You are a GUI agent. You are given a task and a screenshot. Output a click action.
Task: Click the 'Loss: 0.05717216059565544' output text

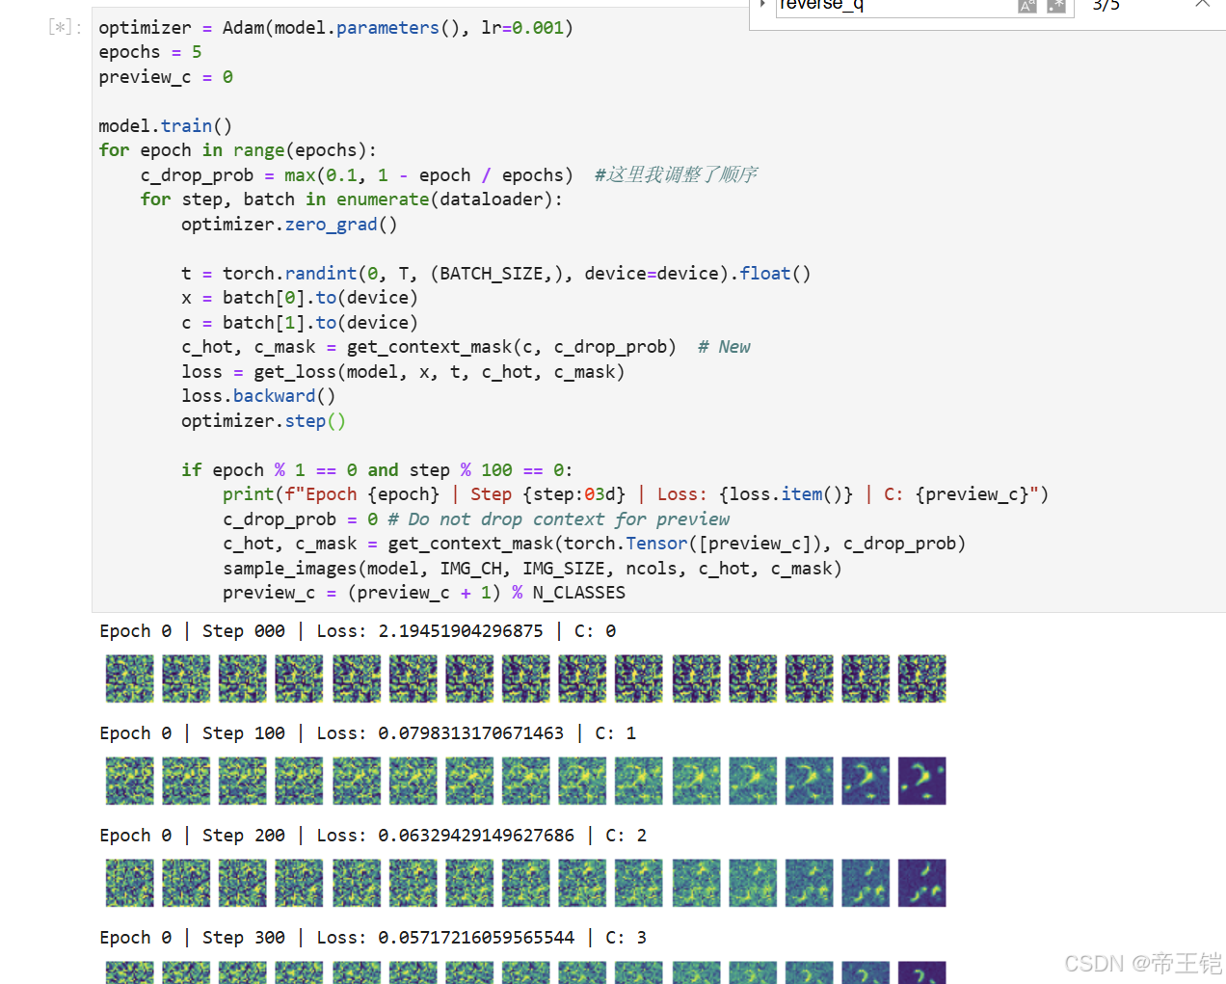pyautogui.click(x=445, y=938)
